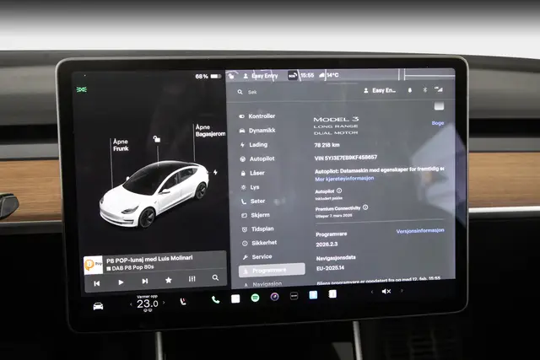Open the Skjerm settings menu
The image size is (540, 360).
[256, 215]
